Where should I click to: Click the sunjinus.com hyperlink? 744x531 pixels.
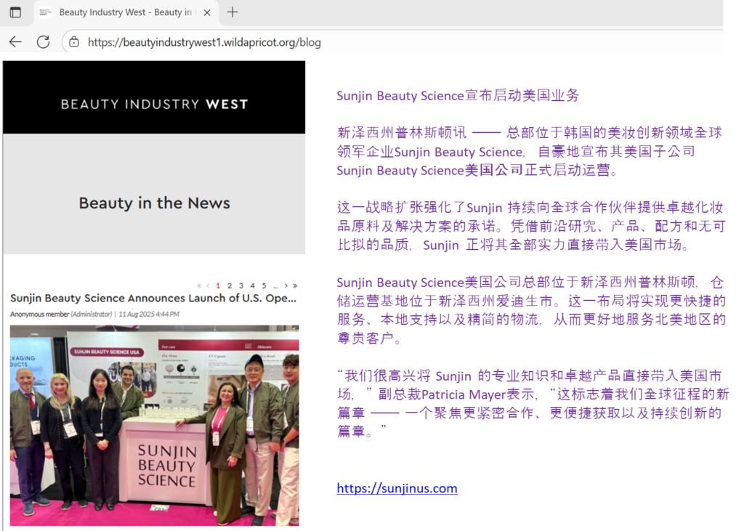click(x=397, y=488)
